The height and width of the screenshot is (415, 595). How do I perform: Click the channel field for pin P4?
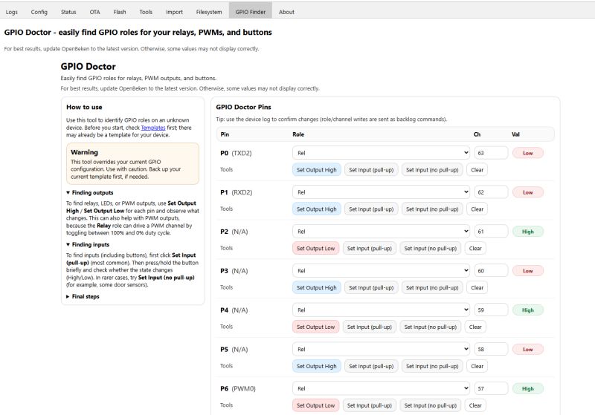coord(491,310)
